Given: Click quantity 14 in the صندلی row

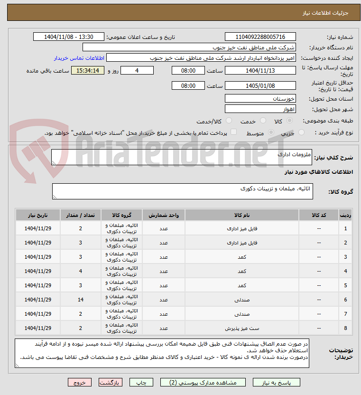Looking at the screenshot, I should (x=81, y=300).
